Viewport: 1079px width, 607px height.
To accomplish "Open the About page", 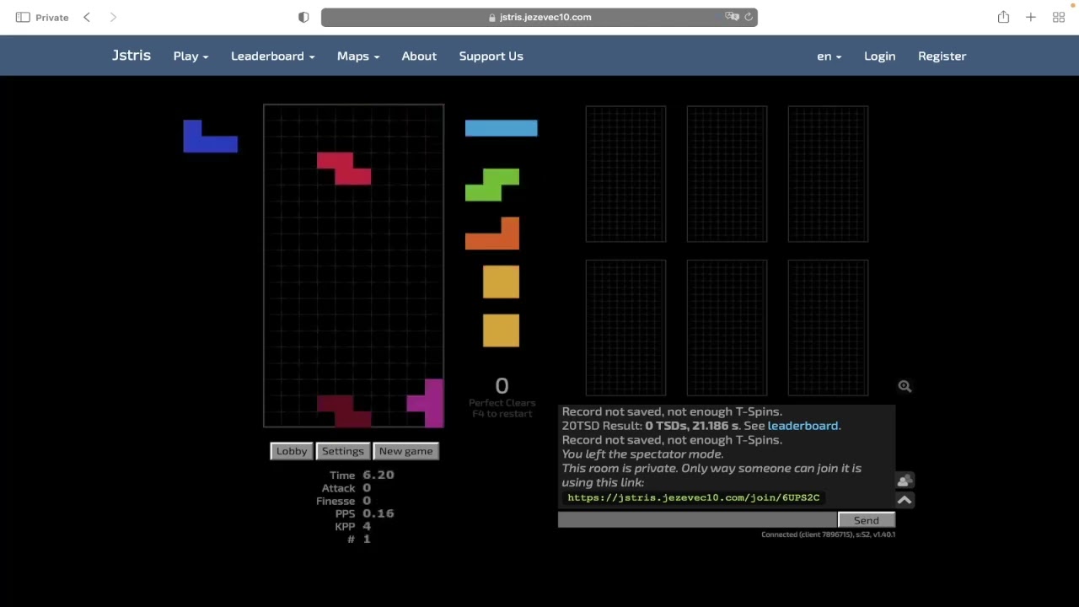I will coord(419,56).
